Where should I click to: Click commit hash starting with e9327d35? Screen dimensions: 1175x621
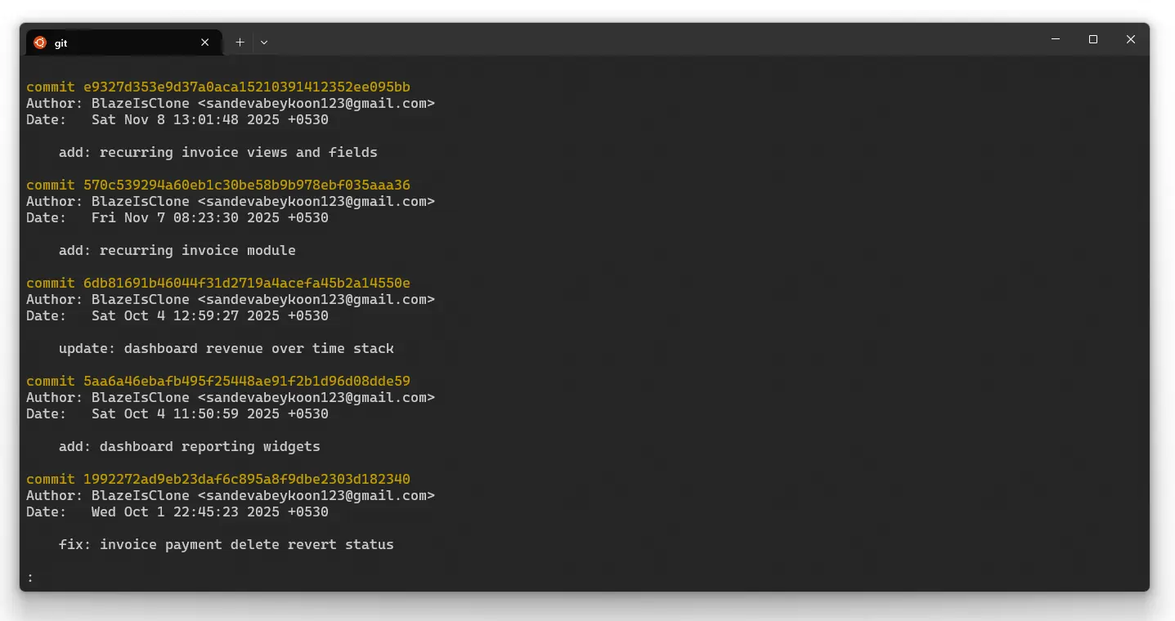coord(246,87)
